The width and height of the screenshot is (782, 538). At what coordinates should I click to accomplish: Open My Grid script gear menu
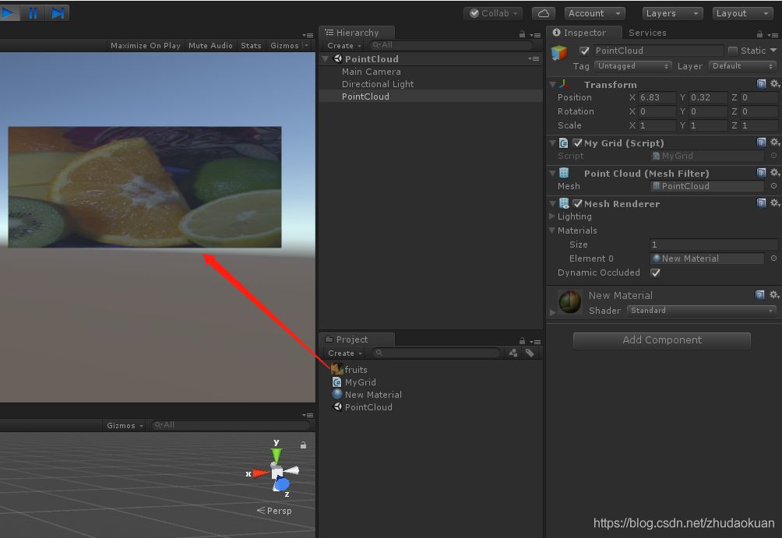point(774,142)
